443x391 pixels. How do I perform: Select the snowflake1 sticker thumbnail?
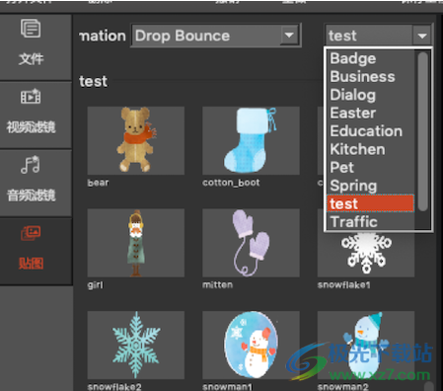point(366,254)
